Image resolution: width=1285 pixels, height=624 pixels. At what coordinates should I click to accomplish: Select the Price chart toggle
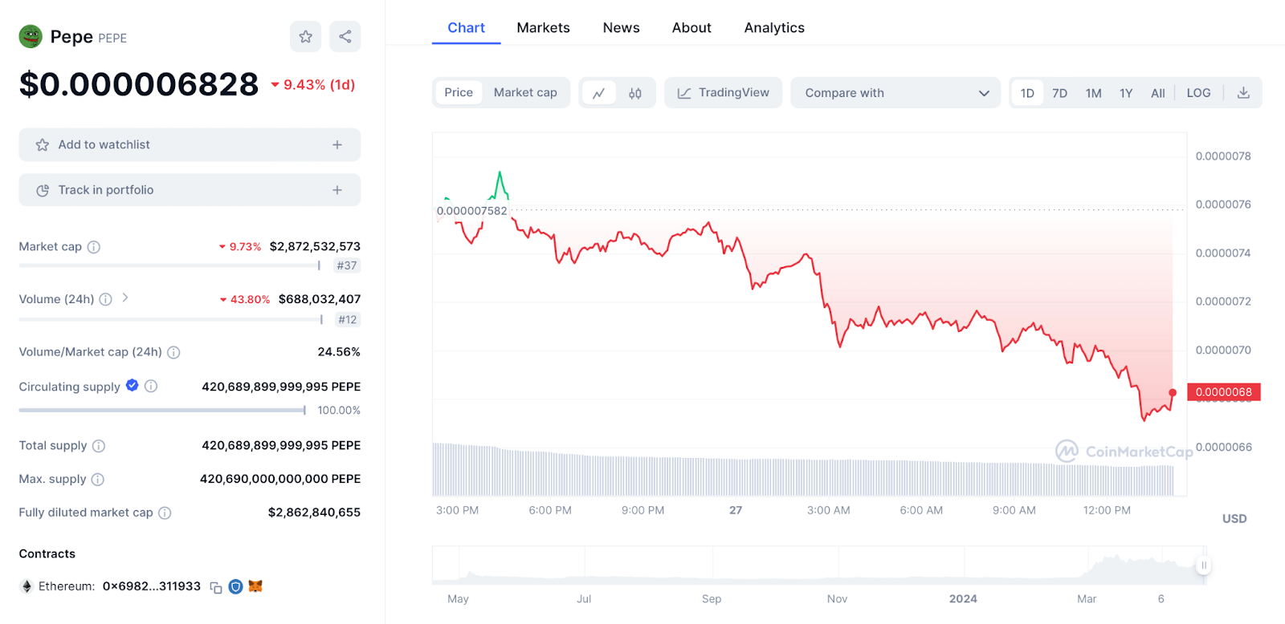point(459,93)
